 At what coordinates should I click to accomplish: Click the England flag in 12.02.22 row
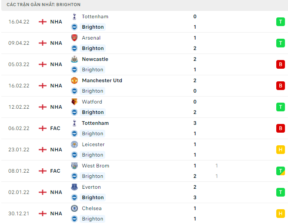(43, 107)
